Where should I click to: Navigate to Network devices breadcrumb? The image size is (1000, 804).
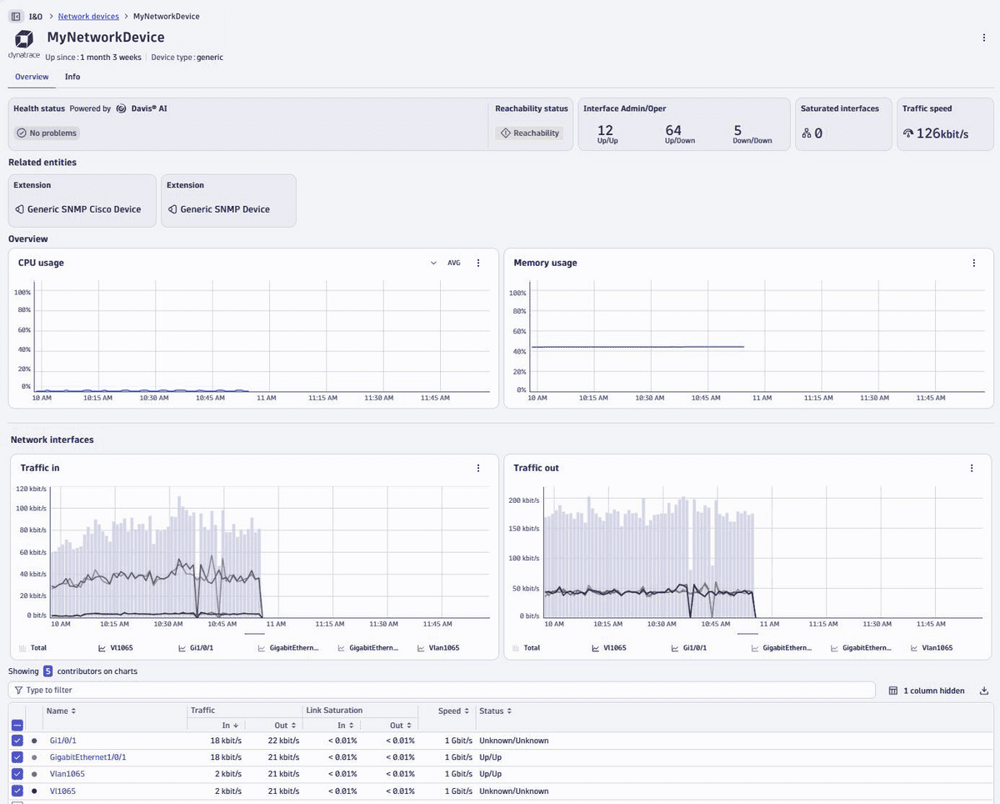coord(88,16)
